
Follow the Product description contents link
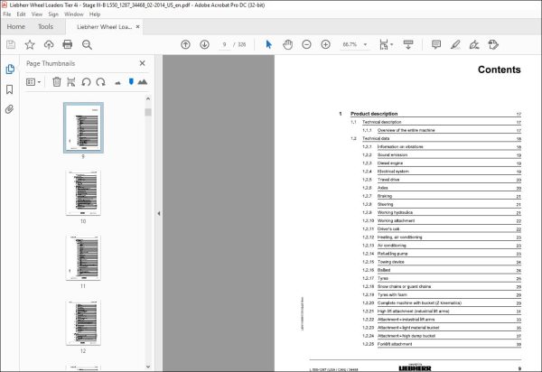(374, 114)
